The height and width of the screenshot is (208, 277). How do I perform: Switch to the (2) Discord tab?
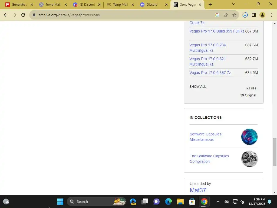coord(84,5)
